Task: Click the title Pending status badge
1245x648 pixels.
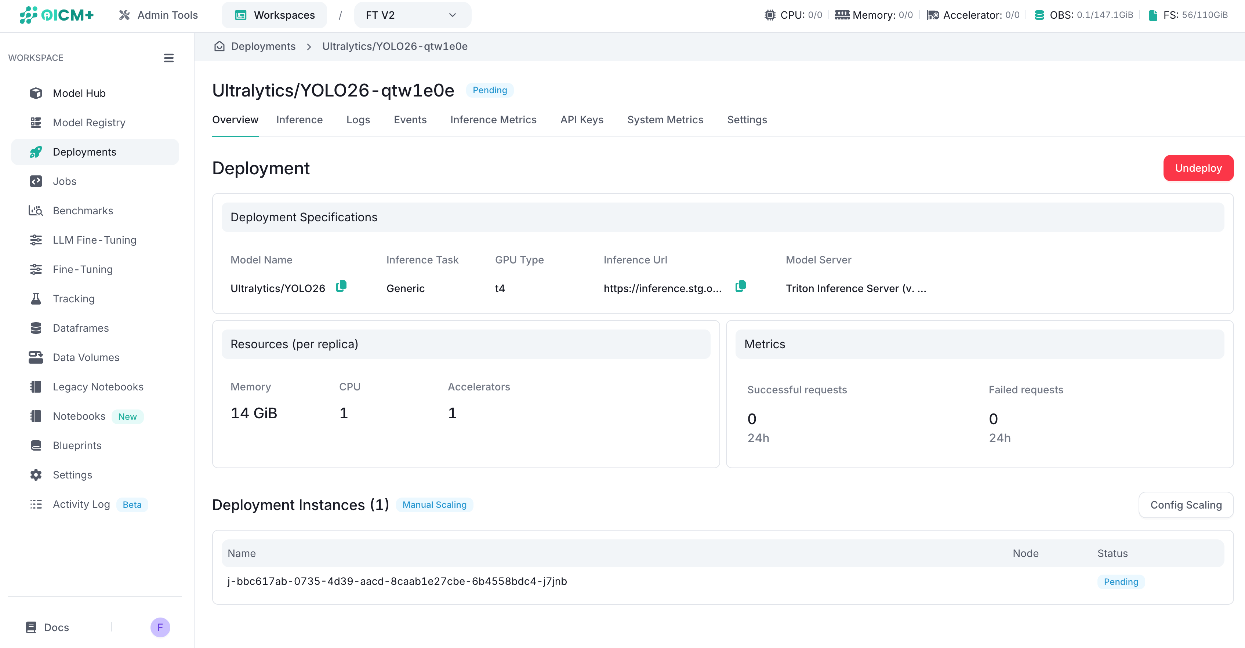Action: coord(490,90)
